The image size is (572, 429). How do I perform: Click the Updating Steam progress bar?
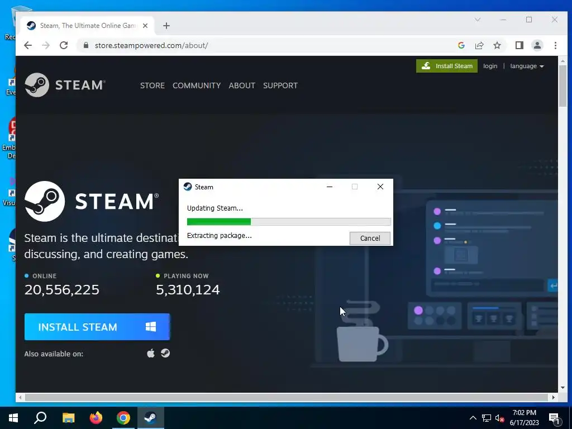pyautogui.click(x=289, y=221)
